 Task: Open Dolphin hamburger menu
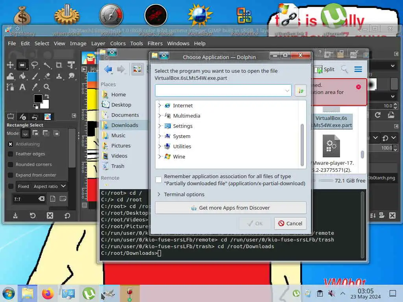point(358,69)
